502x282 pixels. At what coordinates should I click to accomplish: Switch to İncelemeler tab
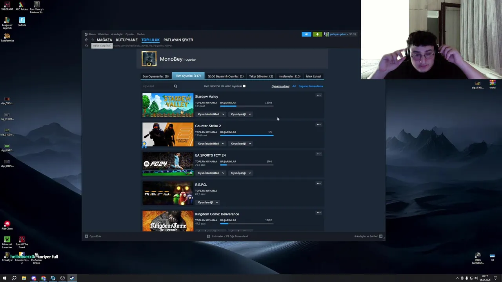(x=289, y=76)
